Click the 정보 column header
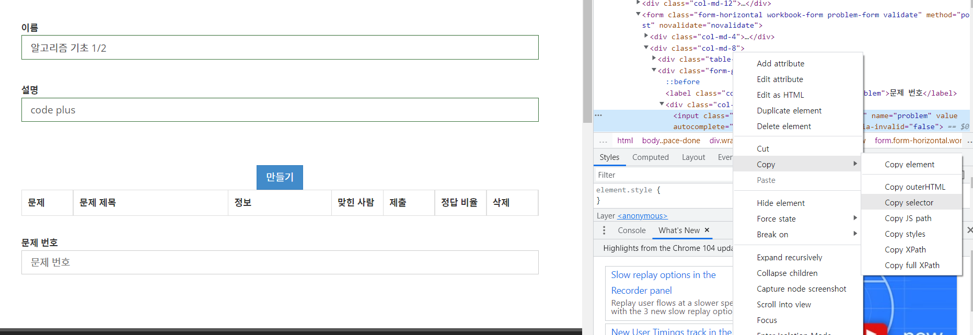The height and width of the screenshot is (335, 973). (x=280, y=203)
